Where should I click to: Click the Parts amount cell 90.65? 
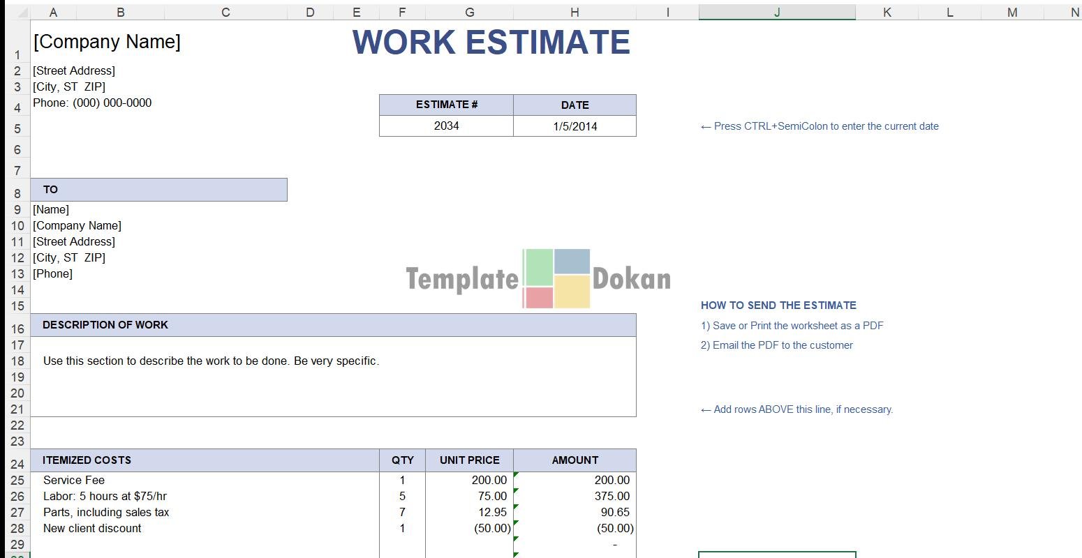[x=614, y=512]
